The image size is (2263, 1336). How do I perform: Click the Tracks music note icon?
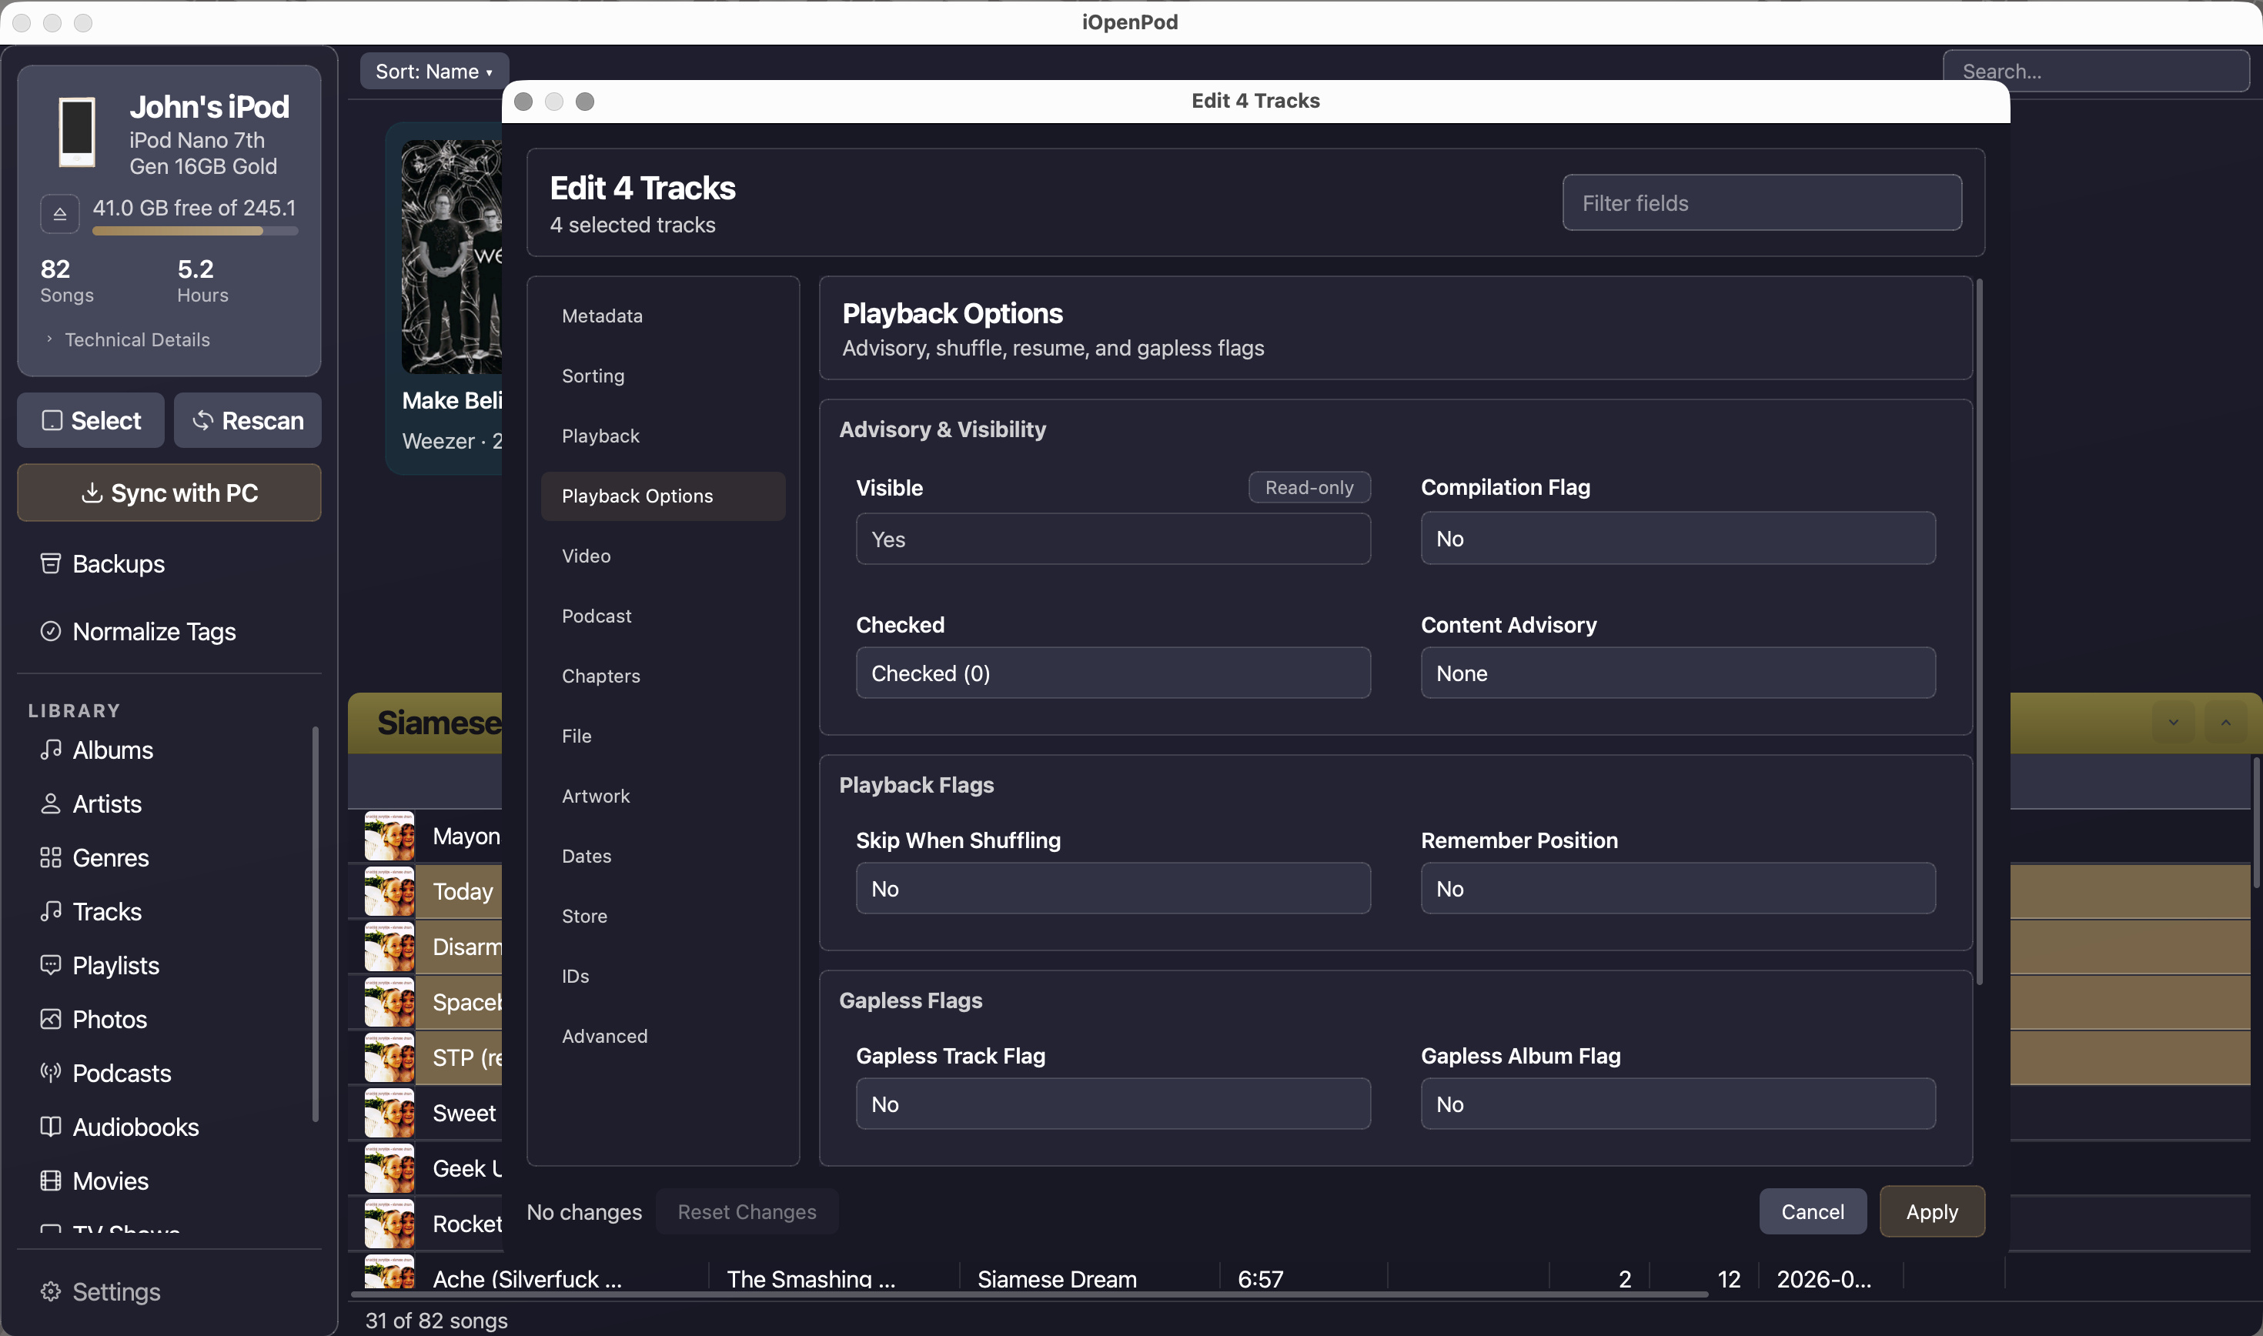[50, 911]
